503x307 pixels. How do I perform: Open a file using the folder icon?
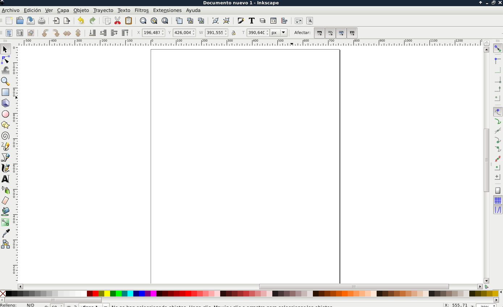tap(20, 21)
